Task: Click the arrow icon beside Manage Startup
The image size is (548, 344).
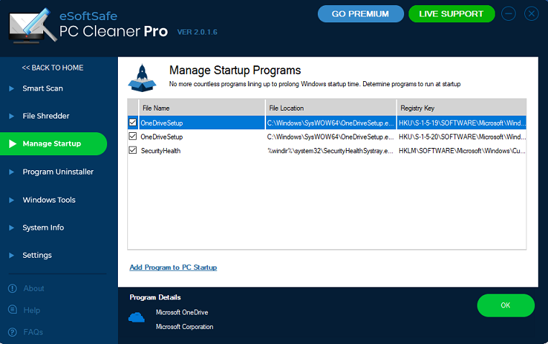Action: click(12, 144)
